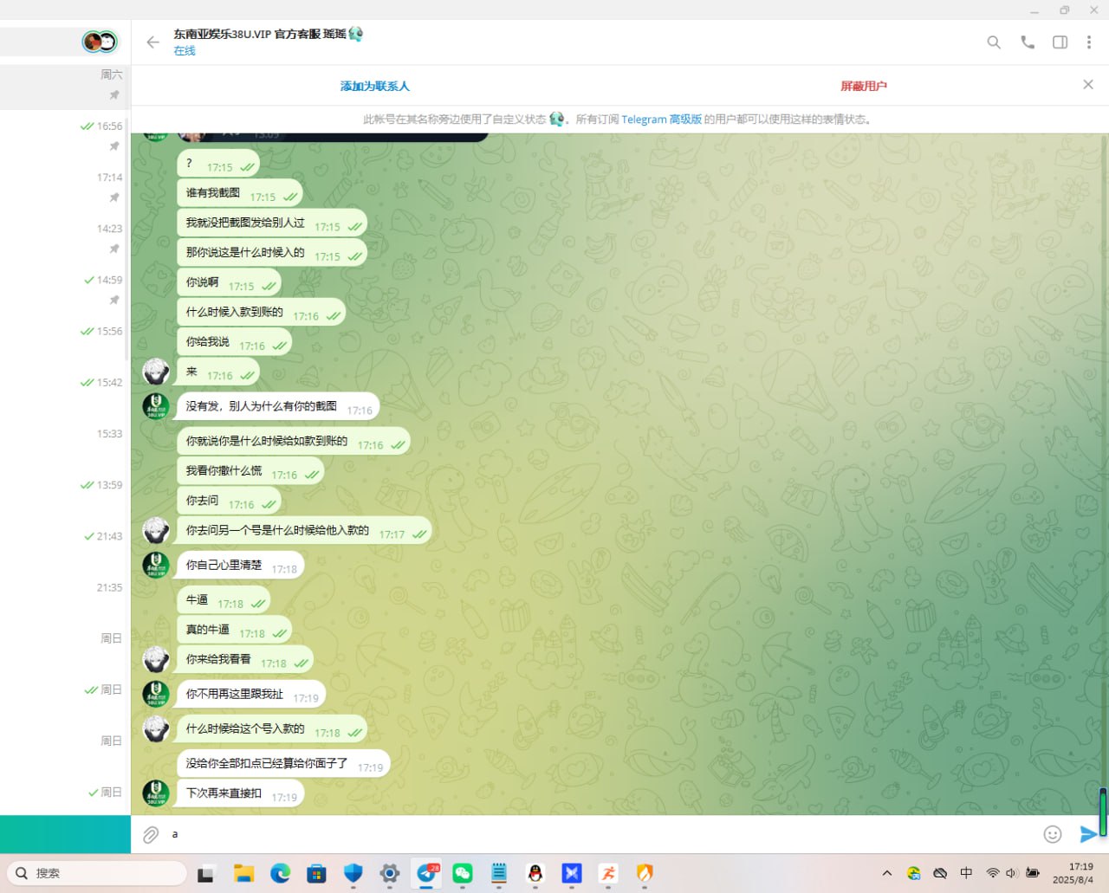This screenshot has width=1109, height=893.
Task: Go back using the header arrow
Action: pos(153,42)
